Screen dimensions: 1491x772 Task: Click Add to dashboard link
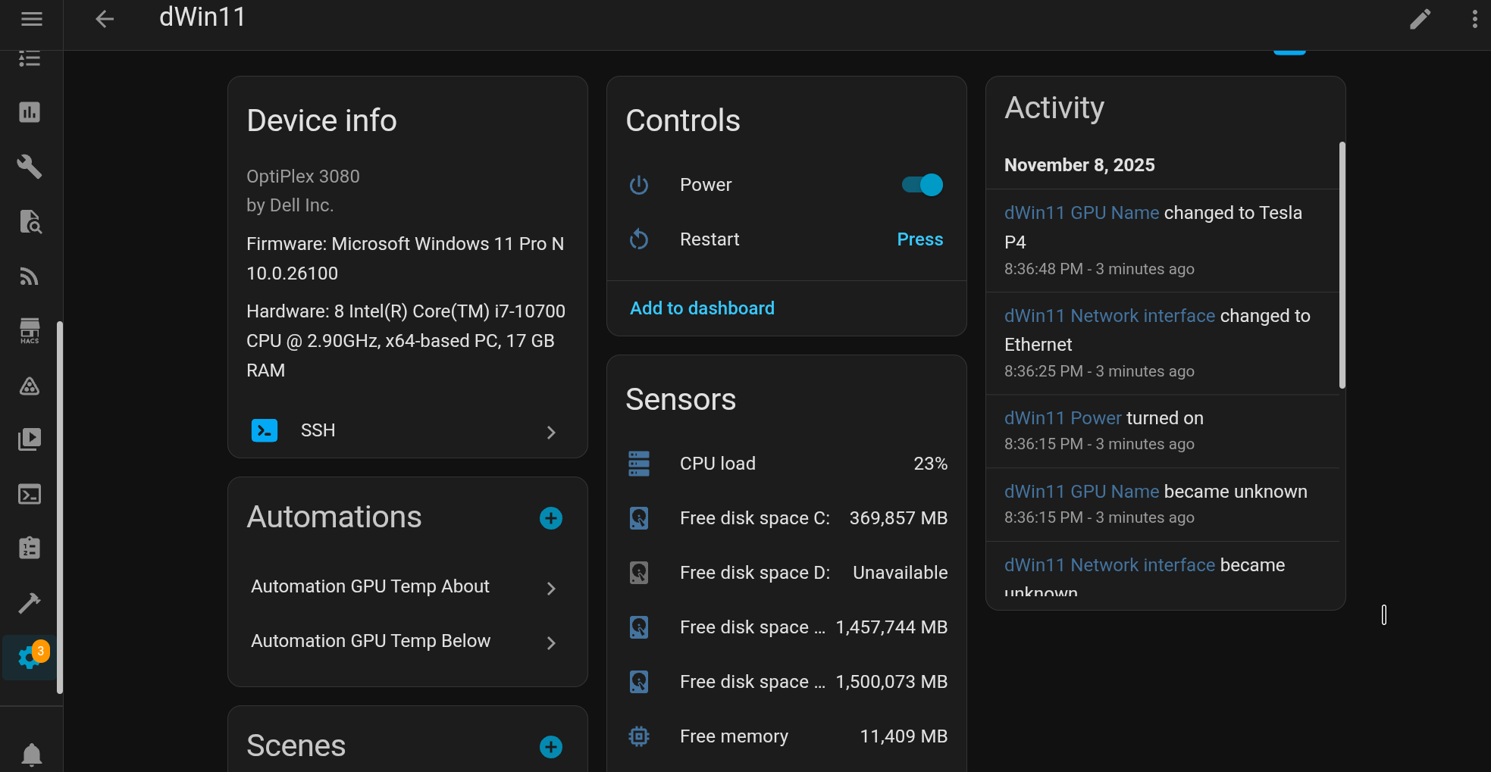click(x=702, y=308)
